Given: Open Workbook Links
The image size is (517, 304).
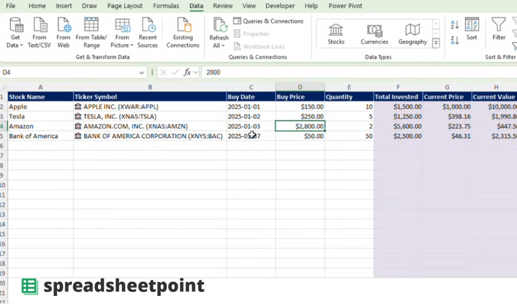Looking at the screenshot, I should [x=259, y=46].
